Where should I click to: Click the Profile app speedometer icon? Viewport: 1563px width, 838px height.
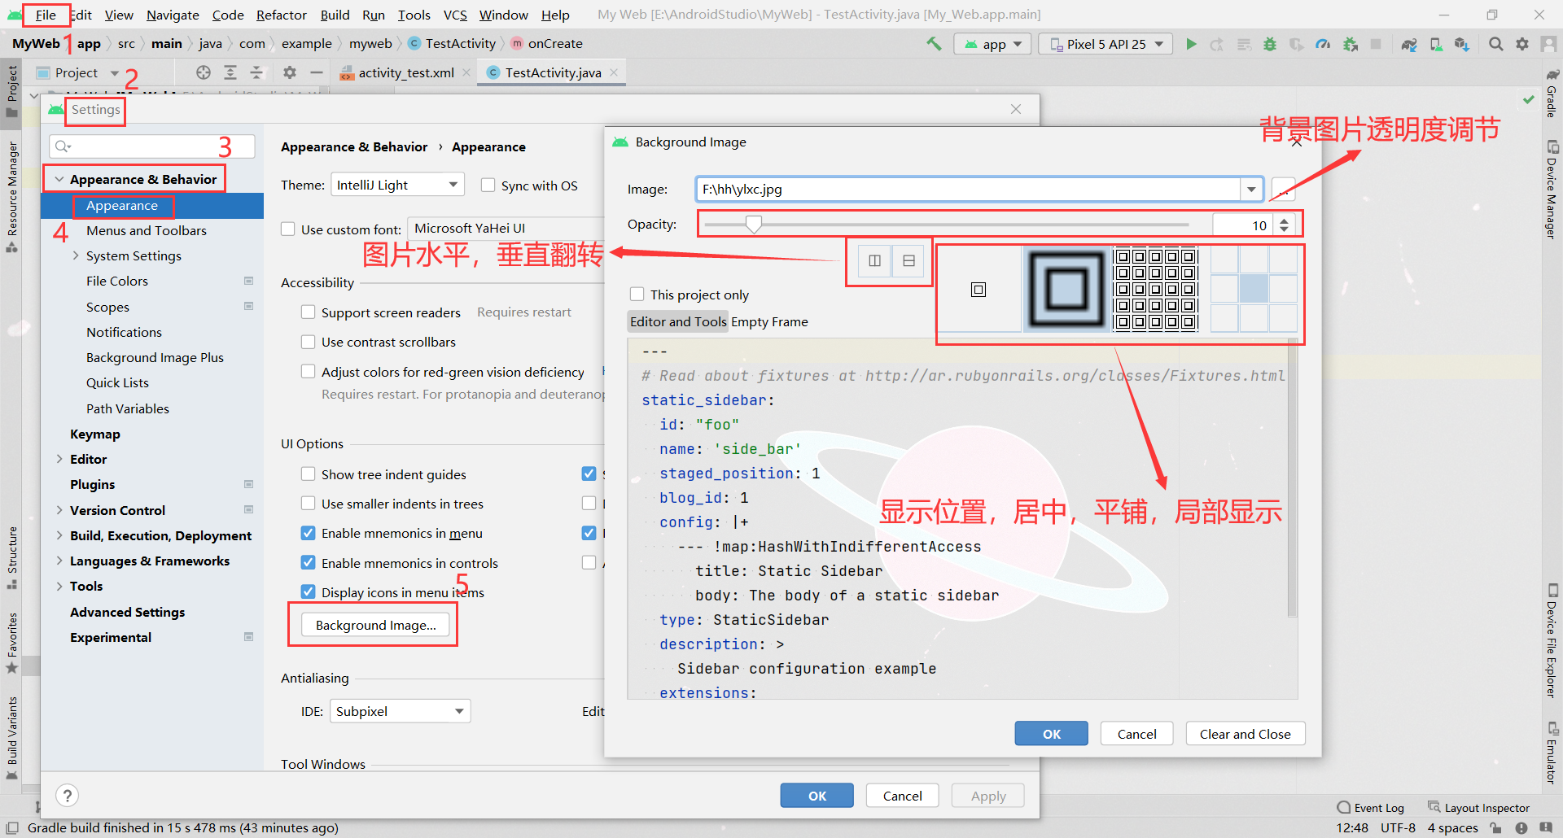[1323, 44]
